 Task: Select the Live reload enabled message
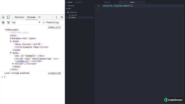click(x=17, y=73)
